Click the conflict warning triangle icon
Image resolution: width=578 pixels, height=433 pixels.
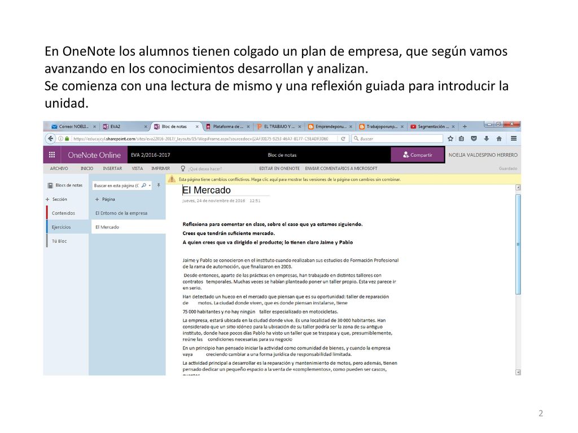tap(172, 179)
